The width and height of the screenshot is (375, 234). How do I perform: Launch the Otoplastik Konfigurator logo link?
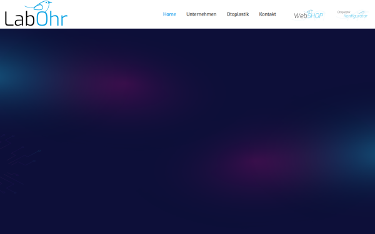[352, 14]
